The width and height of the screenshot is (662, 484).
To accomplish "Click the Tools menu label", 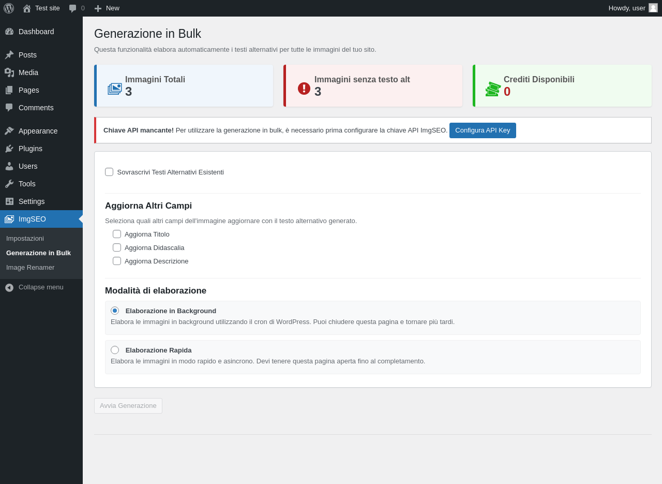I will coord(27,184).
